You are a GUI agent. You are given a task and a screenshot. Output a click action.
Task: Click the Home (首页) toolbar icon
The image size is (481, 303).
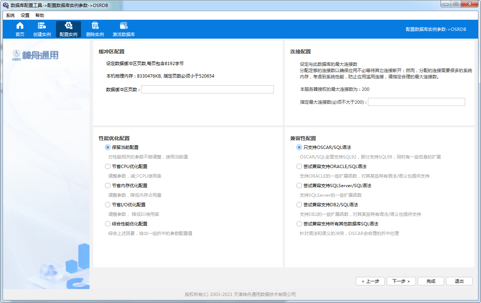20,26
